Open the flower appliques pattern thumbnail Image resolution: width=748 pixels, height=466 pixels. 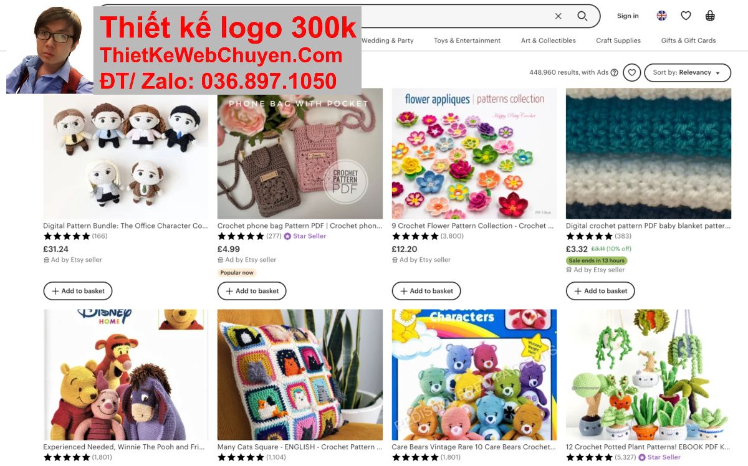[474, 153]
